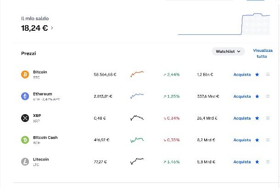Open Visualizza tutto prices link
The height and width of the screenshot is (188, 280).
pyautogui.click(x=263, y=53)
